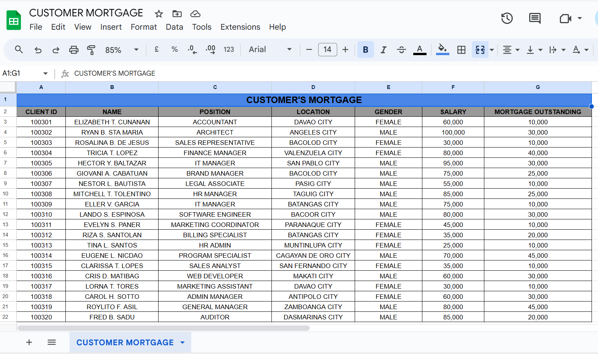The width and height of the screenshot is (598, 354).
Task: Expand the name box dropdown arrow
Action: pos(46,73)
